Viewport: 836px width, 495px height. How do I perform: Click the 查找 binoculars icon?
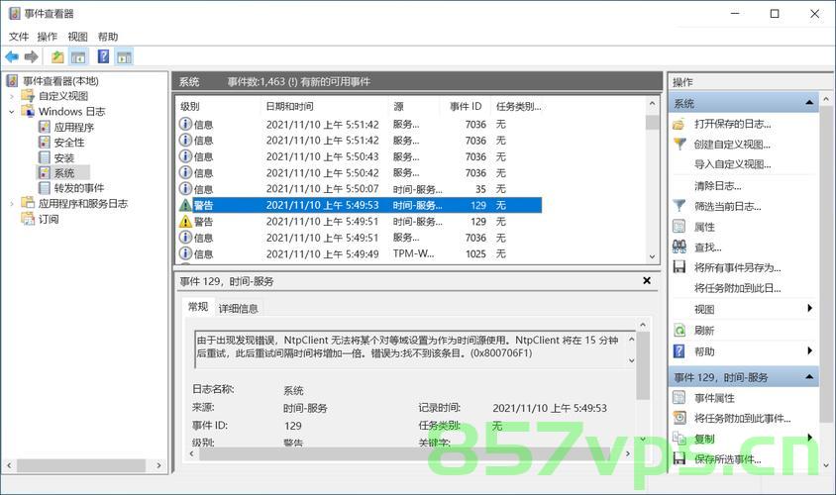(679, 247)
